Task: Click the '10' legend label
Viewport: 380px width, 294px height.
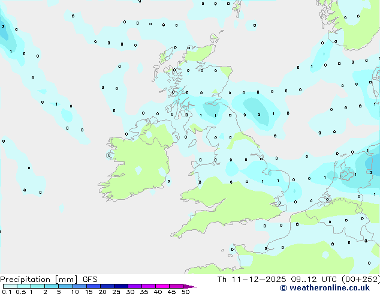Action: click(x=75, y=292)
